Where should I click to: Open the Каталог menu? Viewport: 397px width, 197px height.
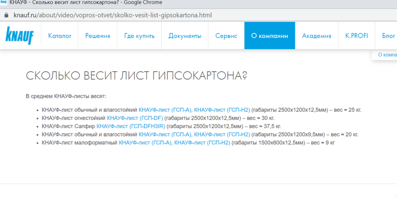[x=60, y=36]
